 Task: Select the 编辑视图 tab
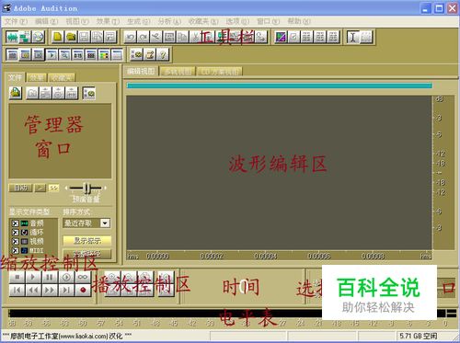tap(141, 71)
